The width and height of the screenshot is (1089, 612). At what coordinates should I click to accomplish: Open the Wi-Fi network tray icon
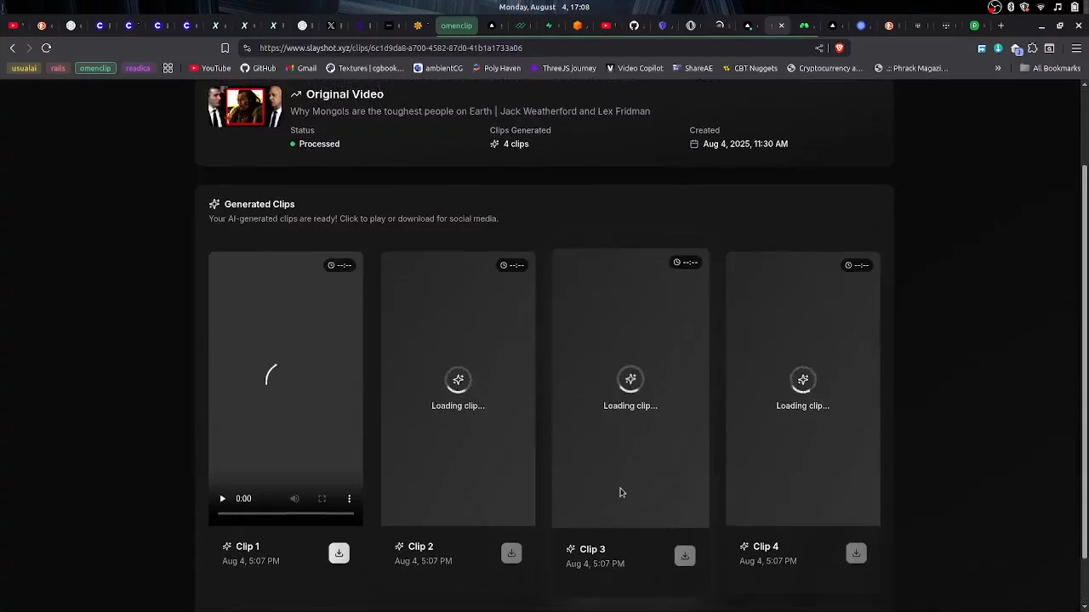pos(1041,7)
